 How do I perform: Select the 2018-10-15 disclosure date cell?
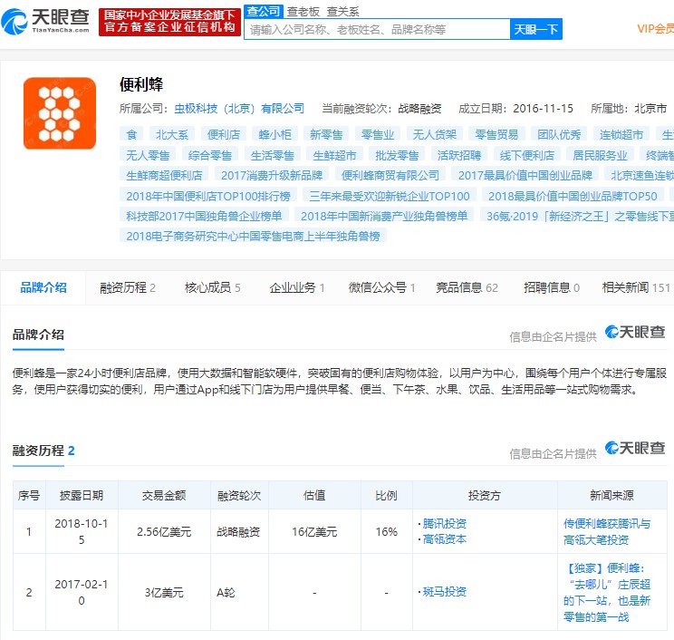82,531
